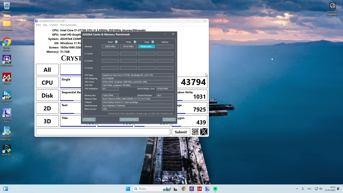Open the QR code icon in CrystalMark
Image resolution: width=343 pixels, height=193 pixels.
click(x=195, y=132)
